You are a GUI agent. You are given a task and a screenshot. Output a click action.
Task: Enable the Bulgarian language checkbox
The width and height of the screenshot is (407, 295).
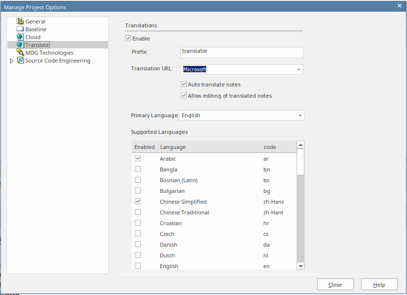pos(138,191)
